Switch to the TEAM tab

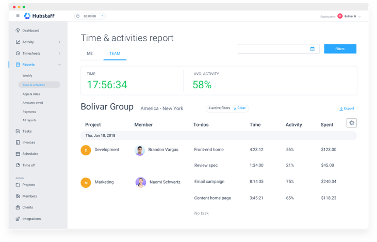114,53
